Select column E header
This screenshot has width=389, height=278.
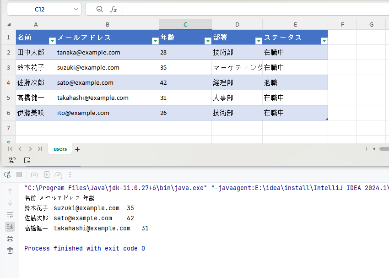(295, 25)
